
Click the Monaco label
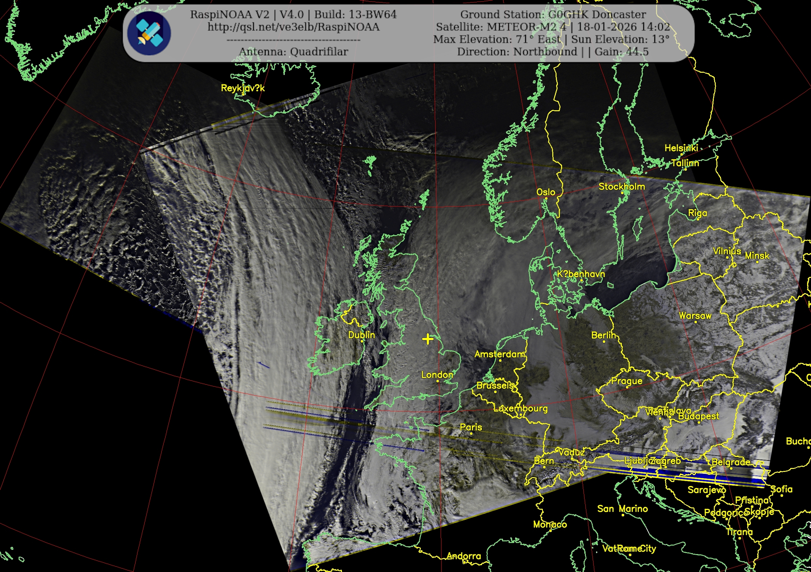point(550,524)
